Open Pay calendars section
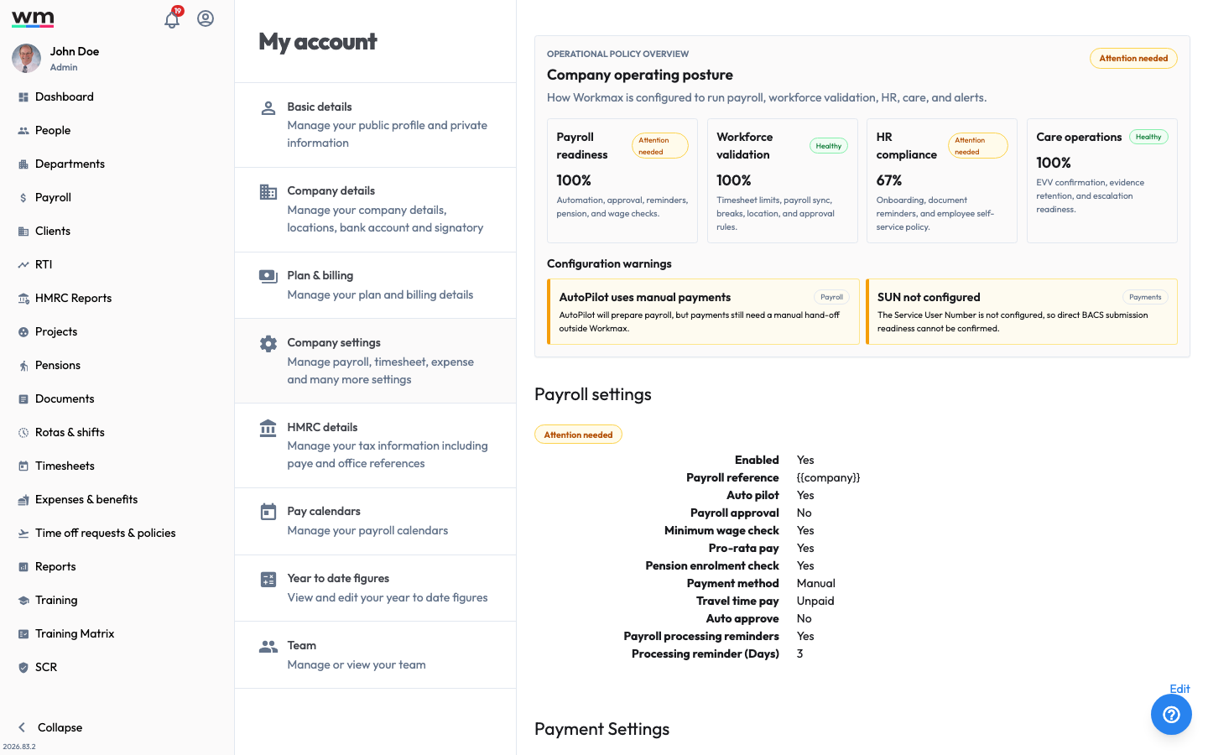1208x755 pixels. tap(375, 521)
